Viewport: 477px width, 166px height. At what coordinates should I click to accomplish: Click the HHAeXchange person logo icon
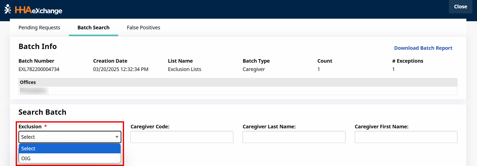[8, 9]
